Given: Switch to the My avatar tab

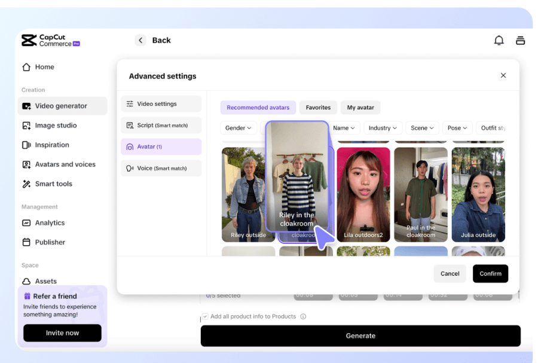Looking at the screenshot, I should 360,108.
